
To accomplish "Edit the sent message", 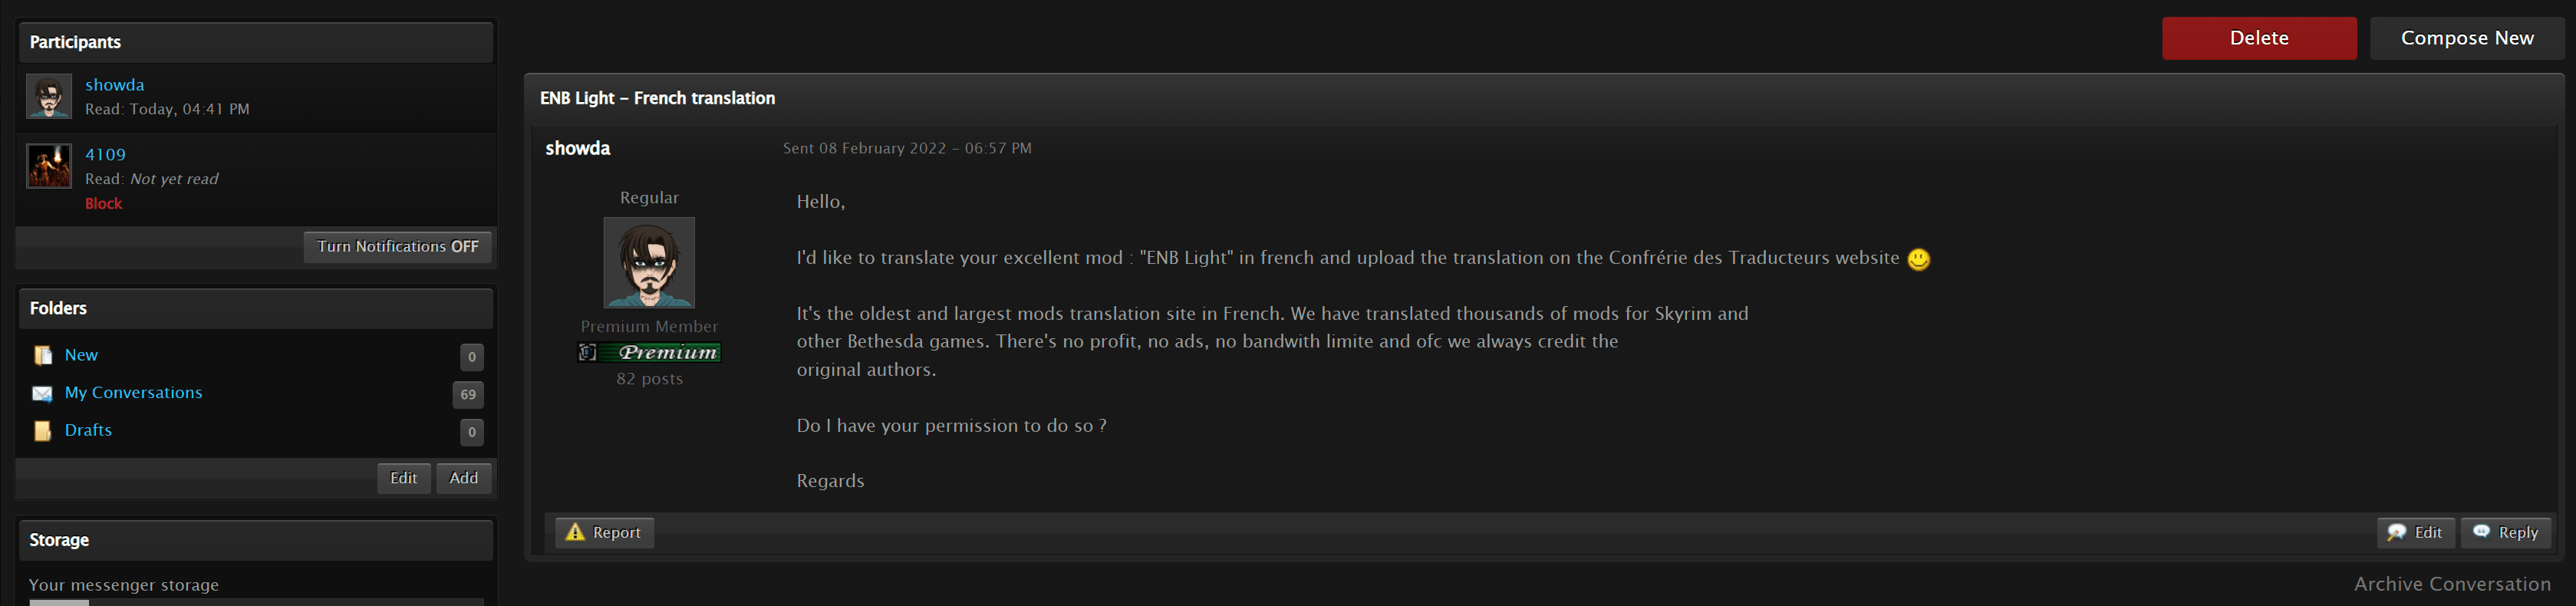I will tap(2415, 532).
